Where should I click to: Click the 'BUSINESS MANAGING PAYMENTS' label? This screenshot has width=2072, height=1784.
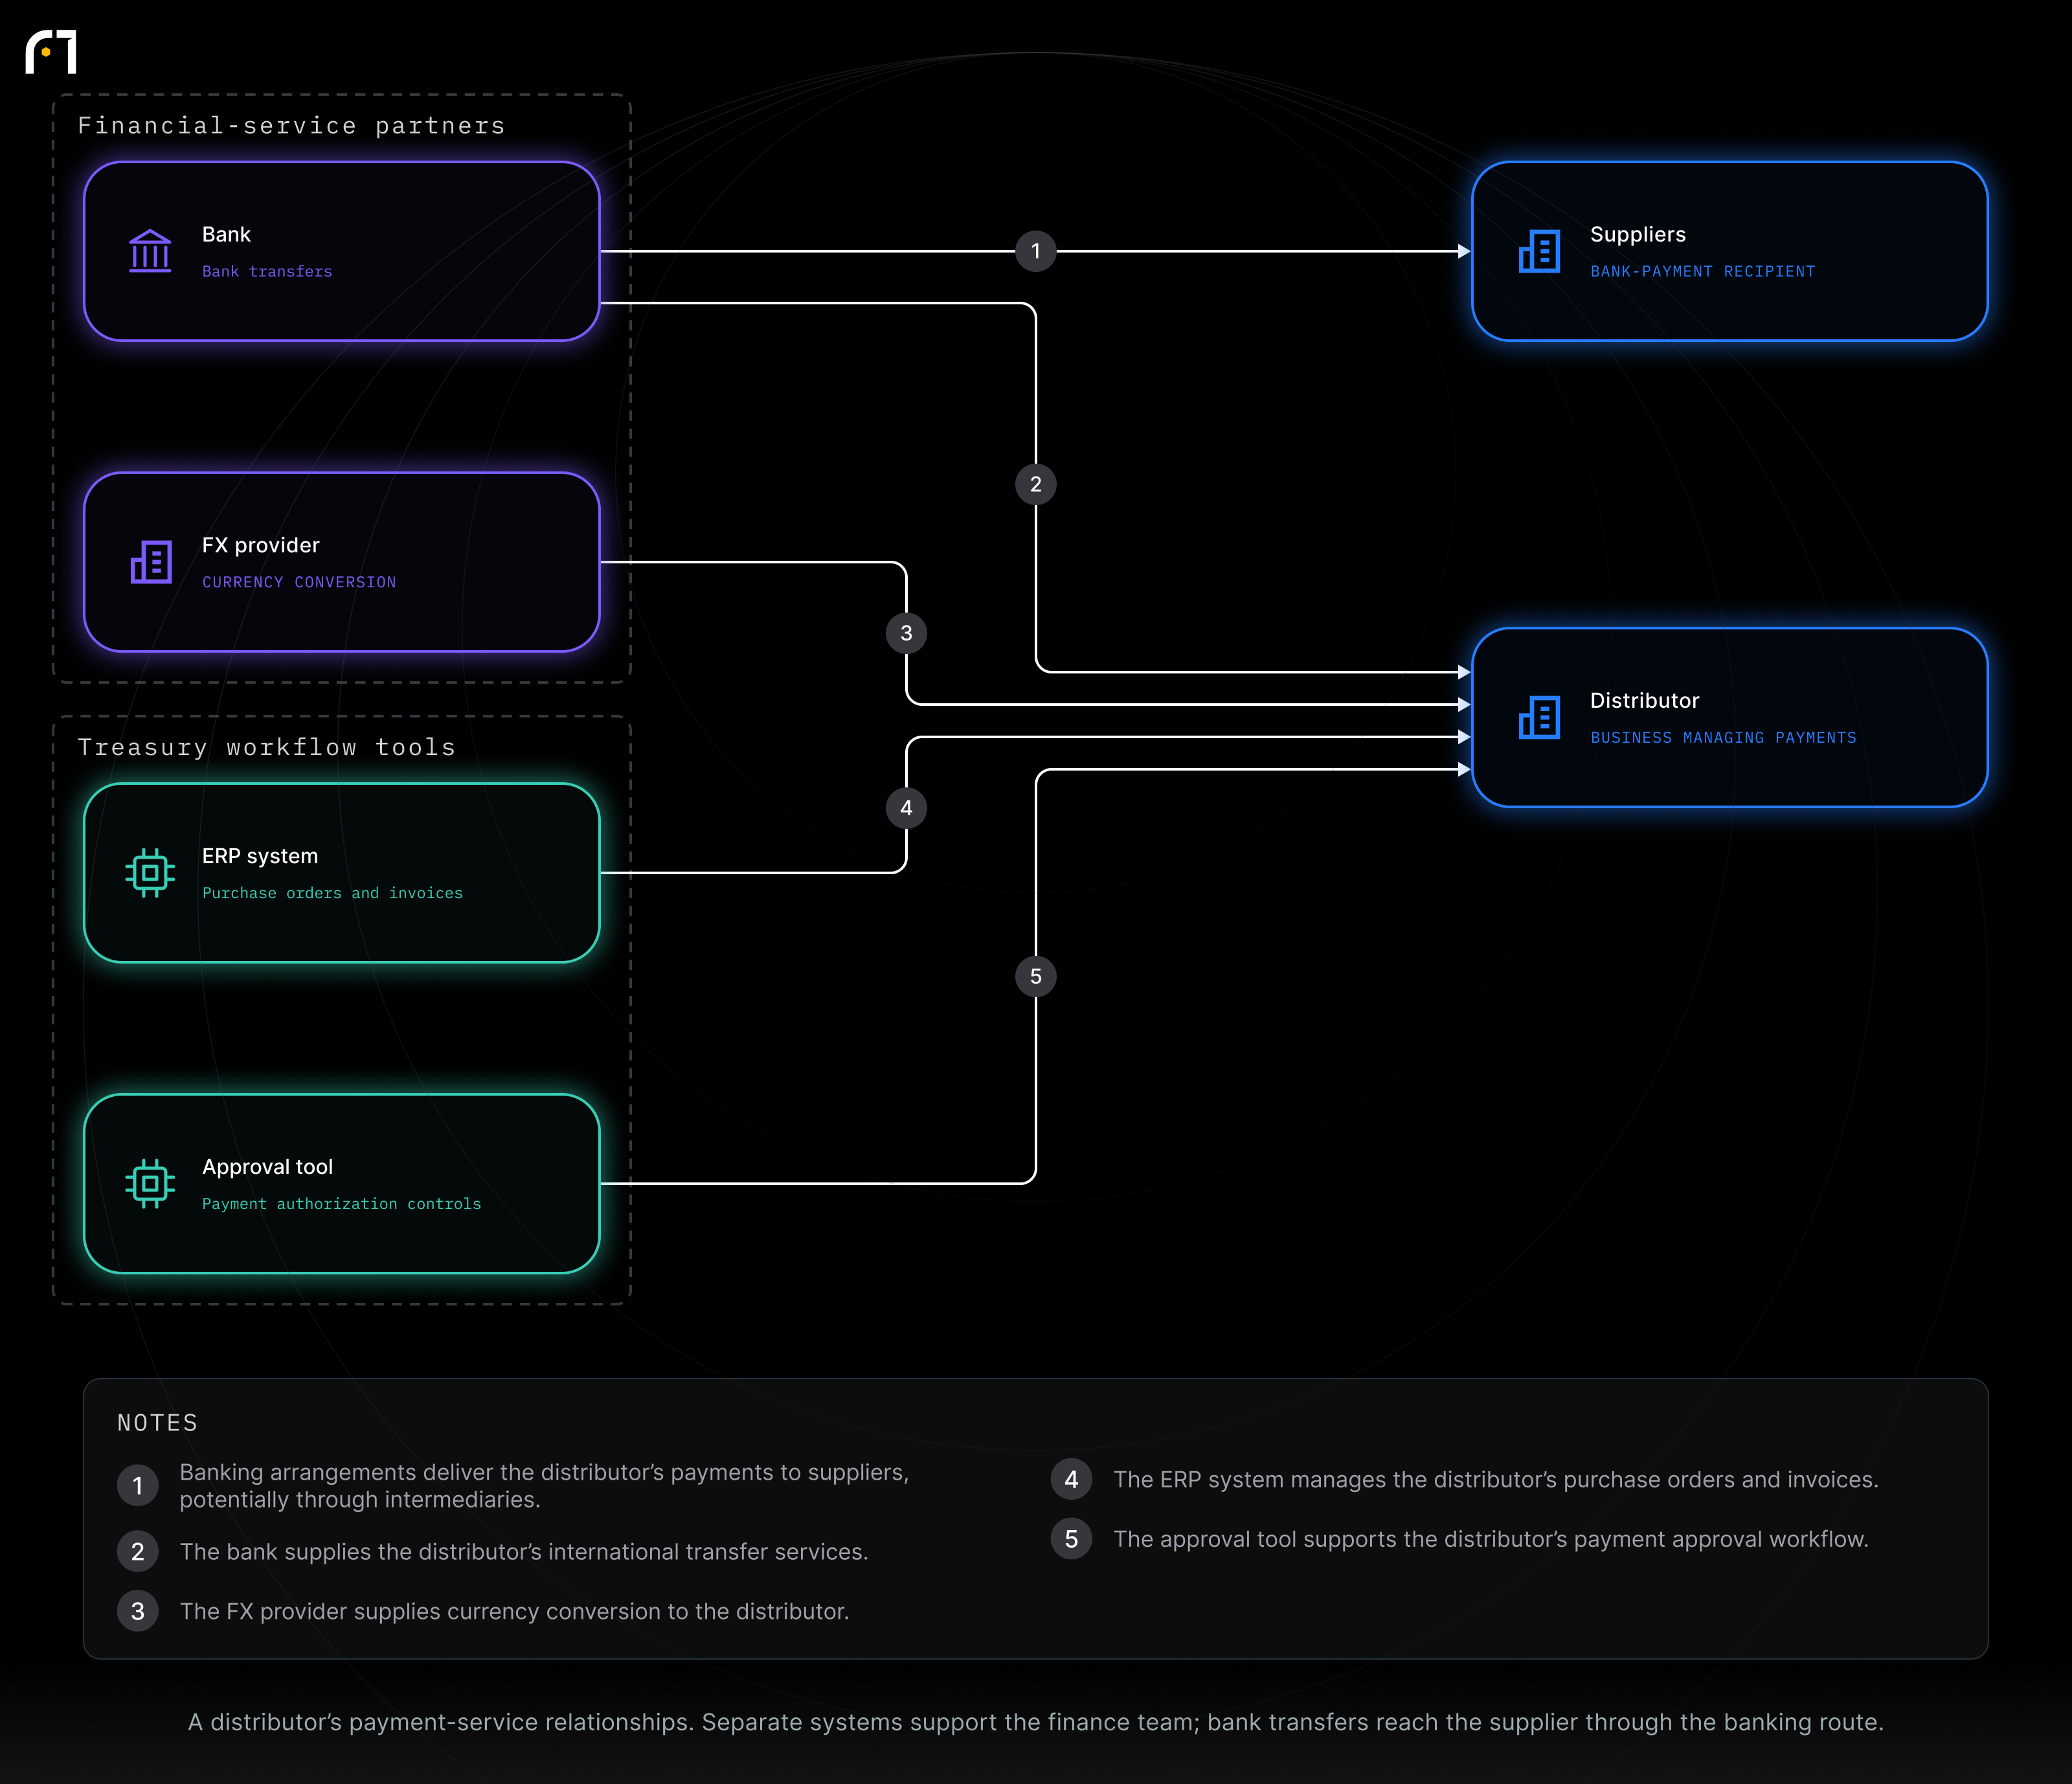click(1723, 738)
